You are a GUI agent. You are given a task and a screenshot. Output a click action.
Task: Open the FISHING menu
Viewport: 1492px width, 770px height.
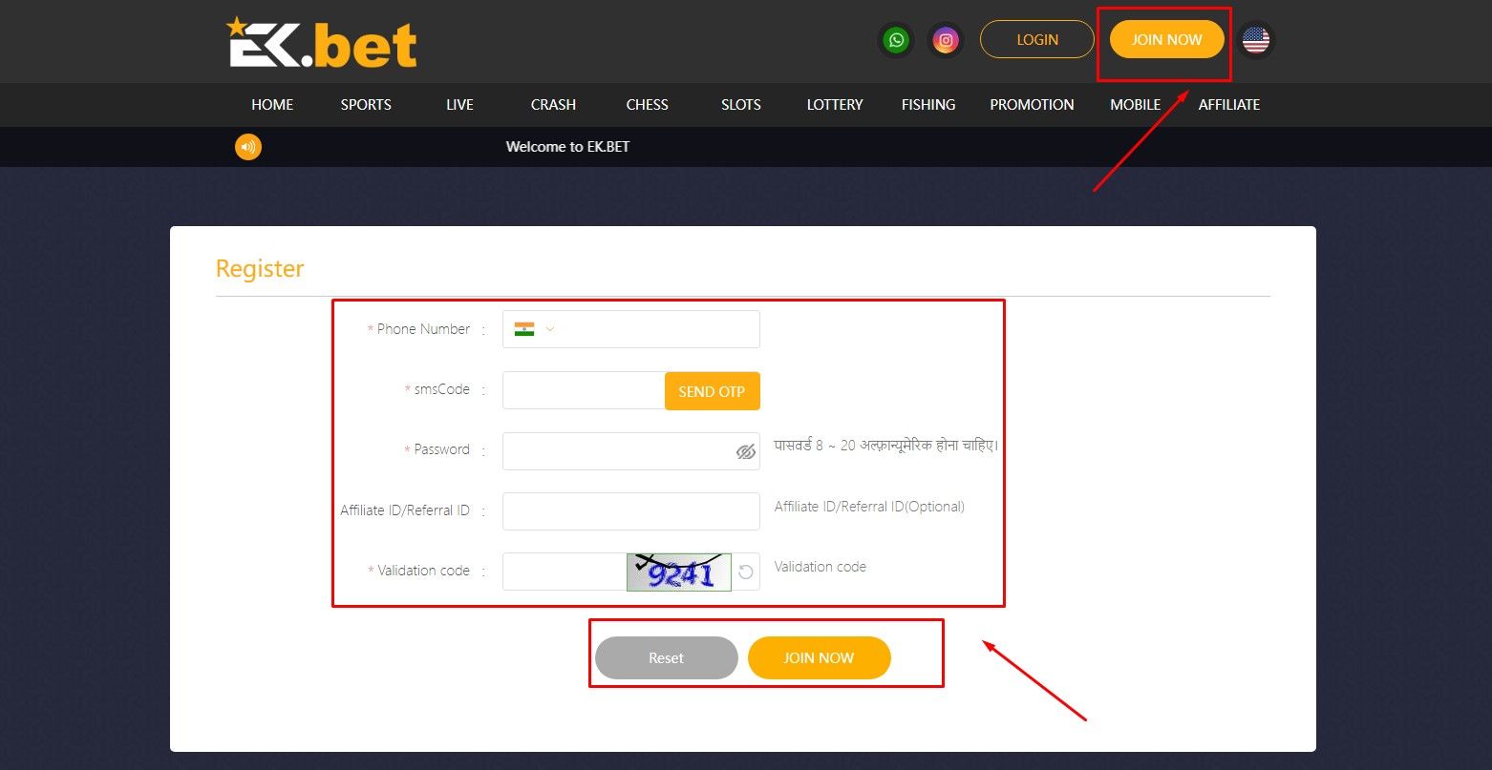[928, 105]
